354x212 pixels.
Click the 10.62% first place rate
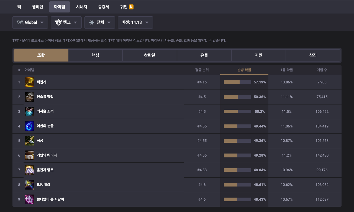click(286, 185)
